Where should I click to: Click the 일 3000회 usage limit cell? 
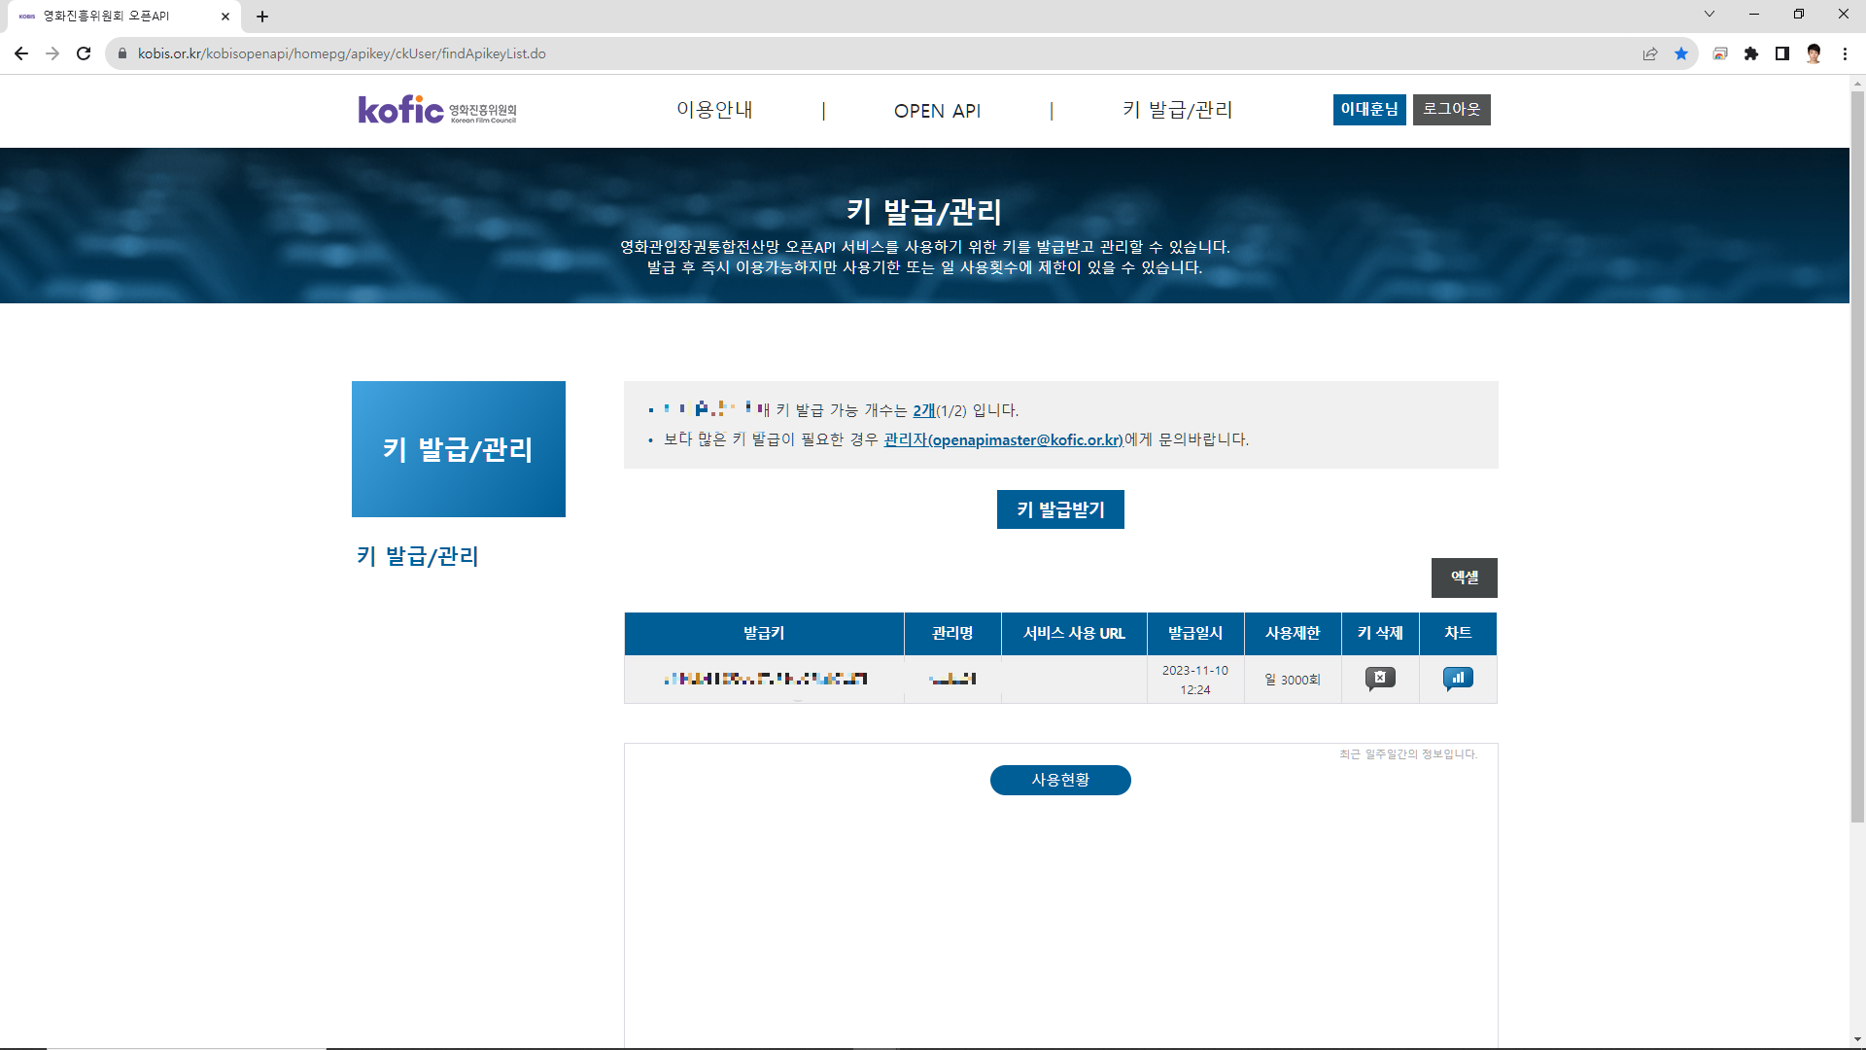coord(1293,680)
